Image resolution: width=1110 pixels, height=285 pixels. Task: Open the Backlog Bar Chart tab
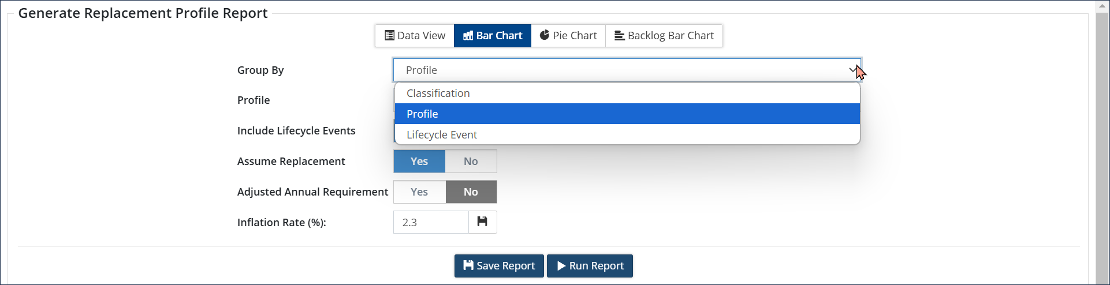[x=664, y=36]
